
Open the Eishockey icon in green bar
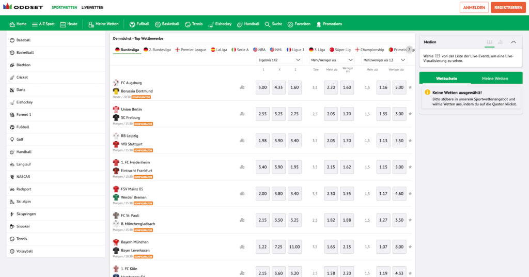[x=211, y=24]
